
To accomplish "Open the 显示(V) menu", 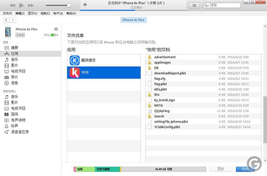I will (x=32, y=13).
